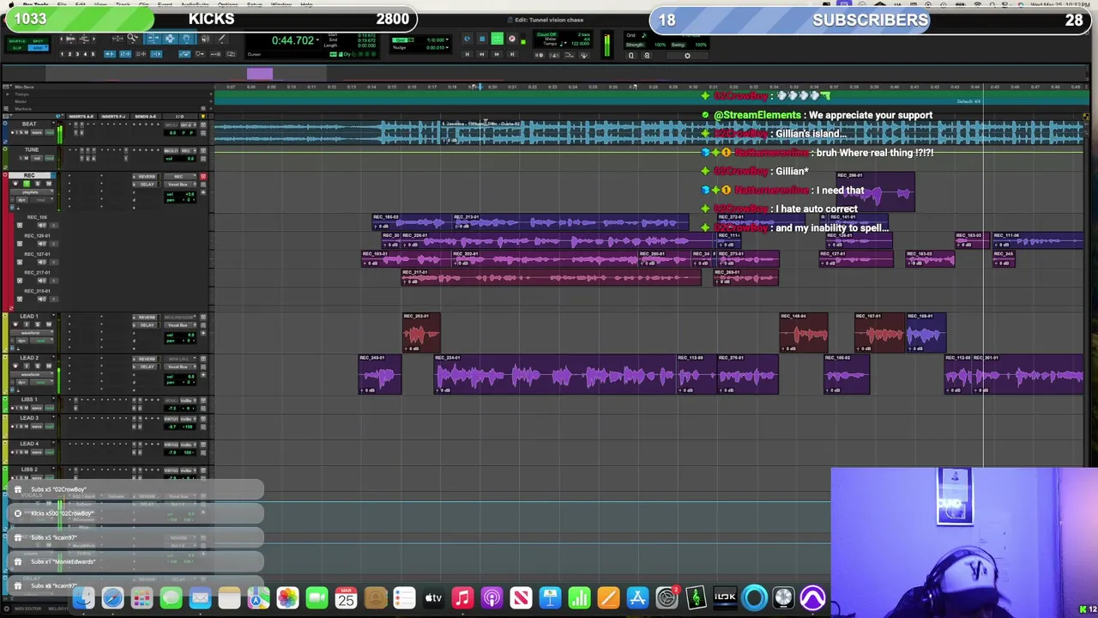Click the transport Rewind button
Screen dimensions: 1098x618
point(482,54)
